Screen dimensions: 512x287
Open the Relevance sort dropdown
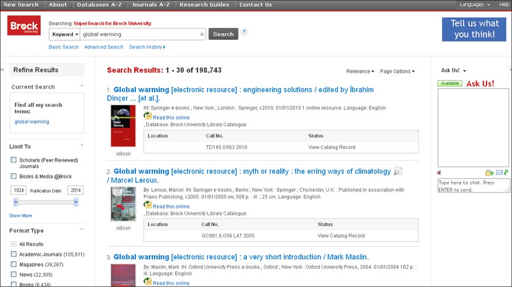click(x=360, y=72)
